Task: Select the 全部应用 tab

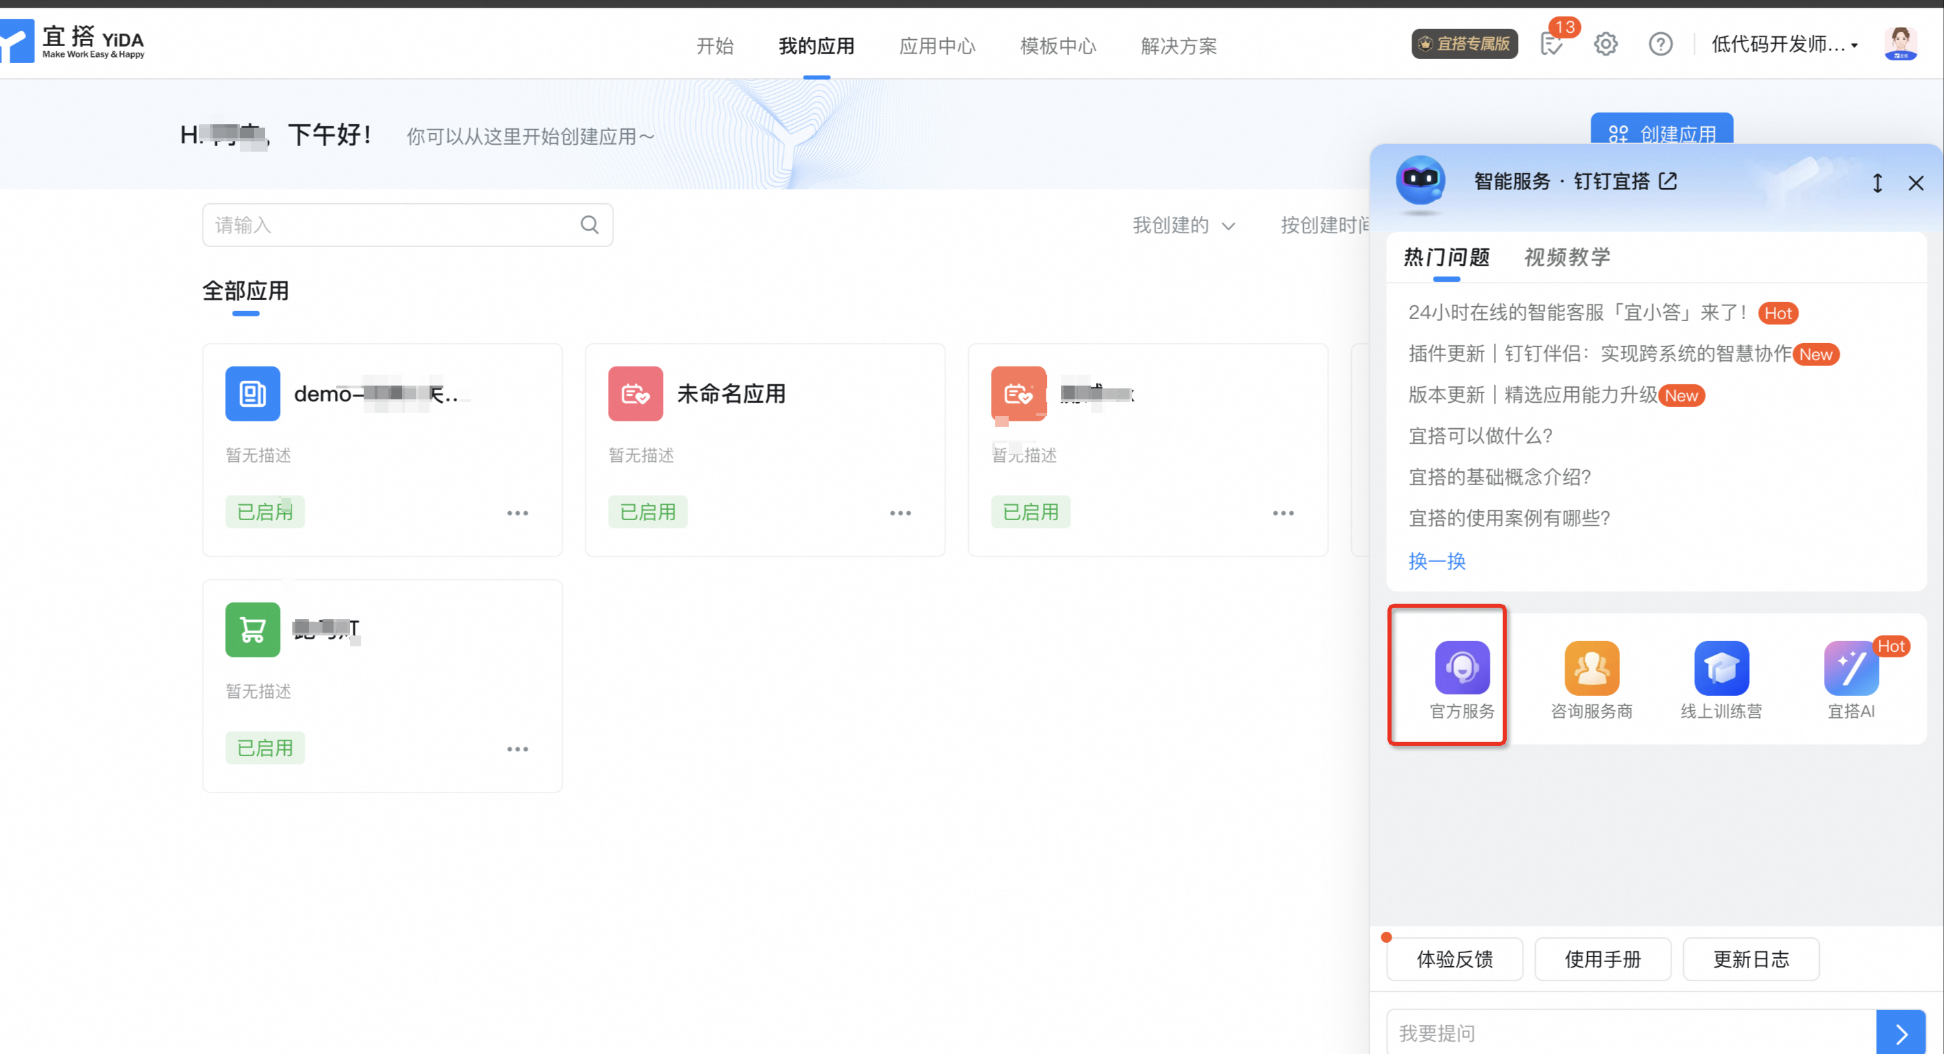Action: tap(245, 291)
